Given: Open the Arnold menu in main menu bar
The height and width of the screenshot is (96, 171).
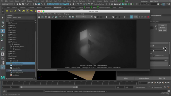Looking at the screenshot, I should pos(121,1).
